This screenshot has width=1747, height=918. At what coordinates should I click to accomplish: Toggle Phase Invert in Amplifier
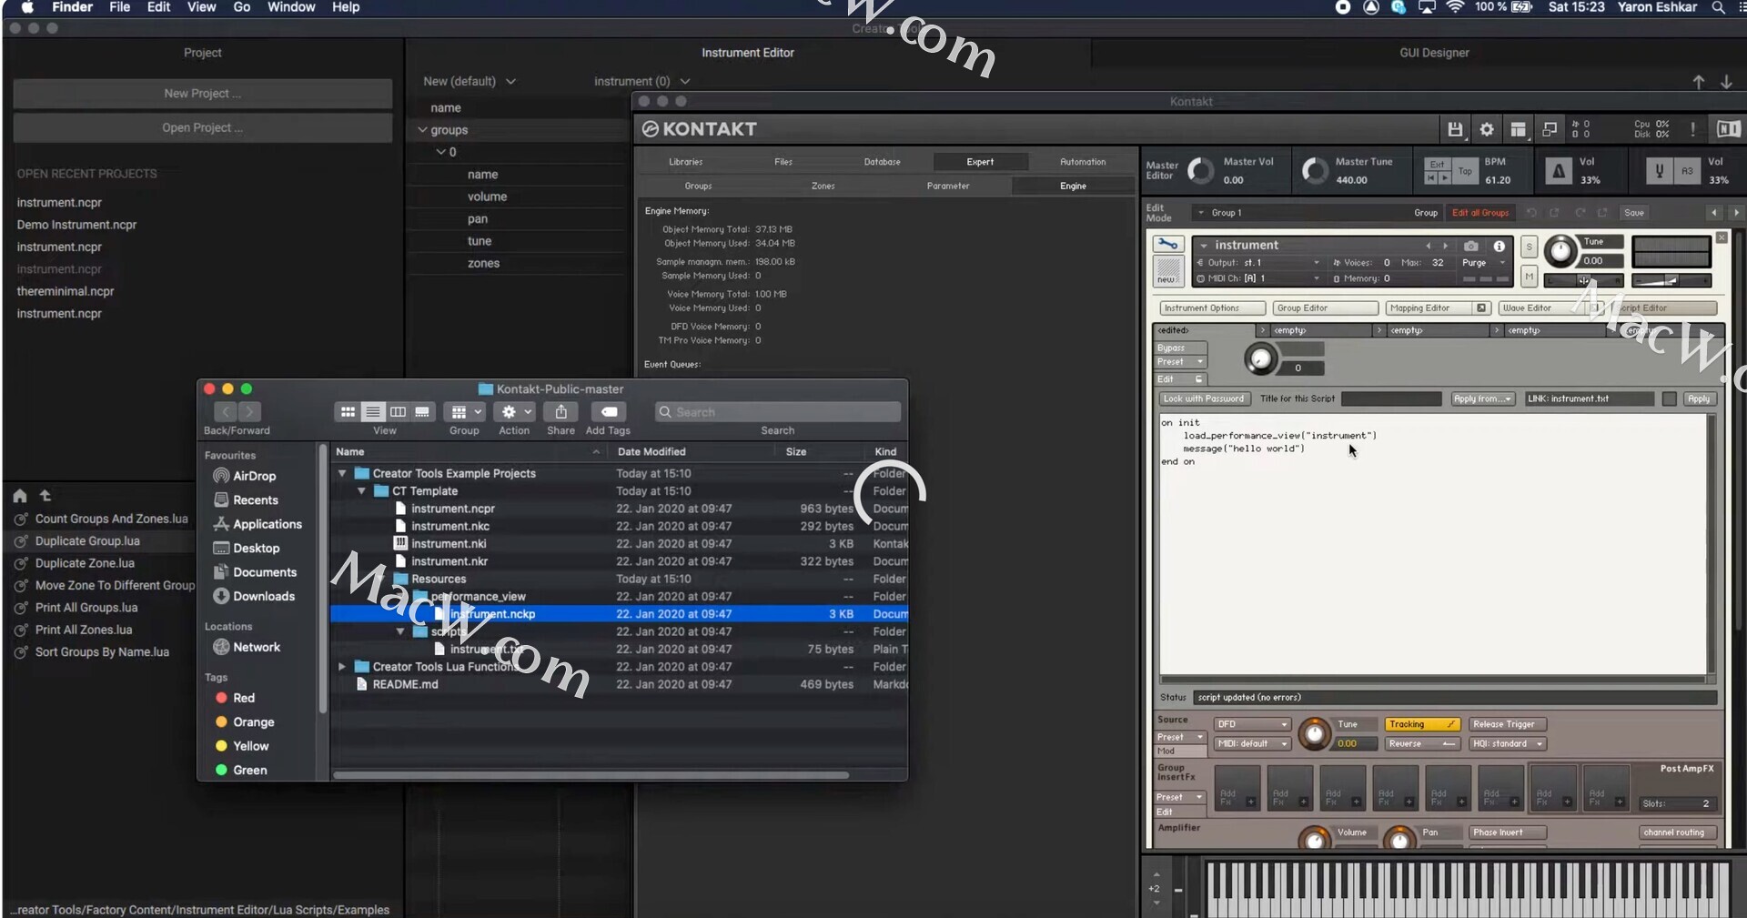coord(1507,832)
